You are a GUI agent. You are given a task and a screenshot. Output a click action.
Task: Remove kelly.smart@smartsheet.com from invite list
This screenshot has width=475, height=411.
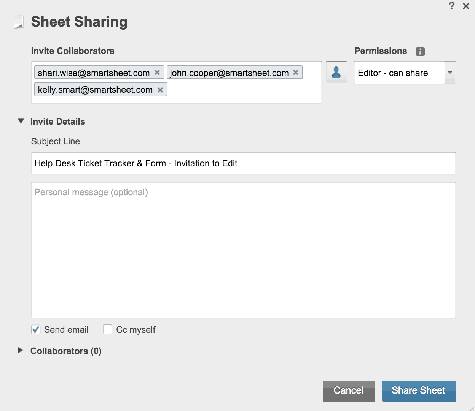point(160,90)
